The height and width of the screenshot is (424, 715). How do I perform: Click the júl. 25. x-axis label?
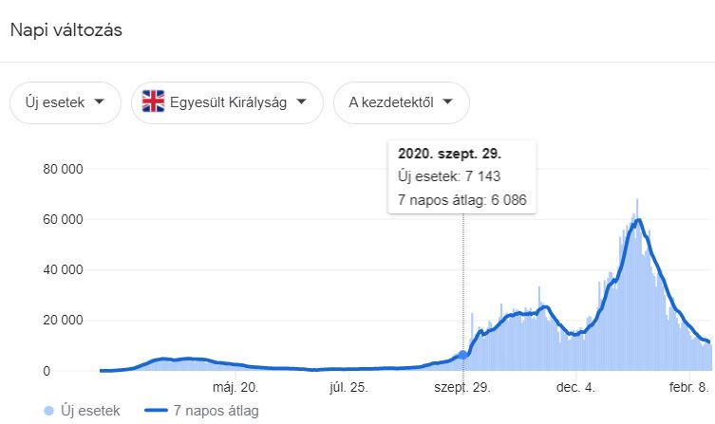coord(348,386)
